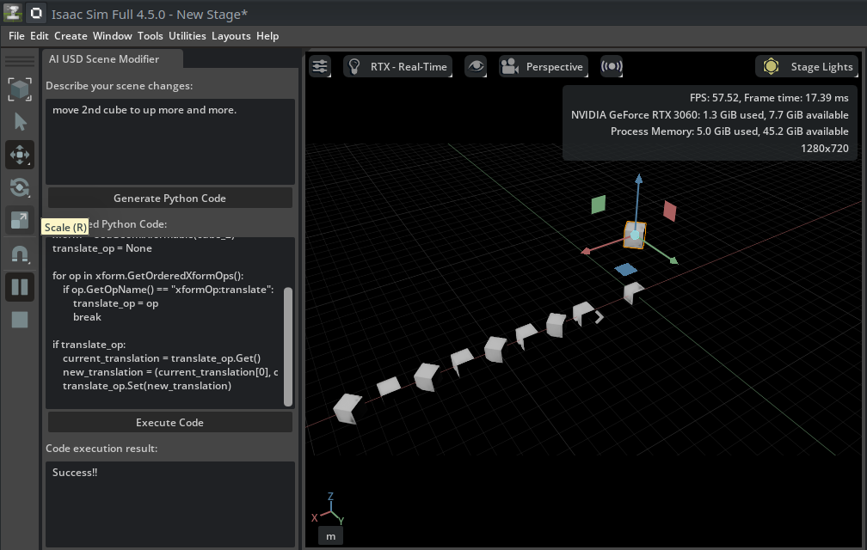Click the 'Success!!' result text
The height and width of the screenshot is (550, 867).
pyautogui.click(x=75, y=473)
